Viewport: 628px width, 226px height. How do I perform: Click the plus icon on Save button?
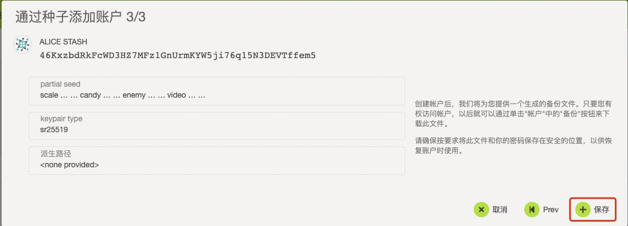pos(582,210)
